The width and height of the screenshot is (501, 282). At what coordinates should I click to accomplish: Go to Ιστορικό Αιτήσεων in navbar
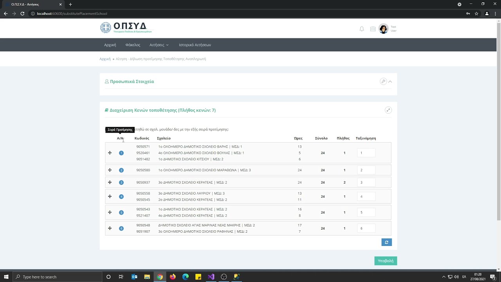[x=195, y=45]
